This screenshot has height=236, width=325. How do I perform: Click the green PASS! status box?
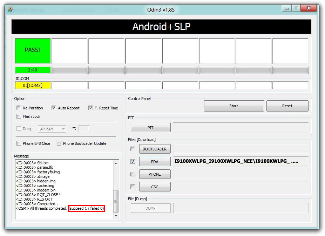click(33, 50)
